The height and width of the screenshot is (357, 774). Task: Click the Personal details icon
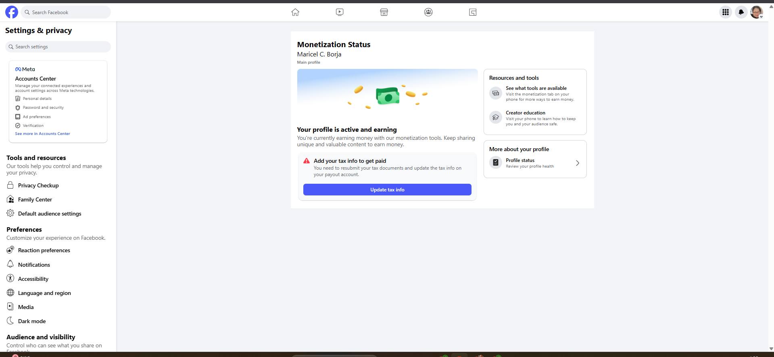pyautogui.click(x=17, y=98)
